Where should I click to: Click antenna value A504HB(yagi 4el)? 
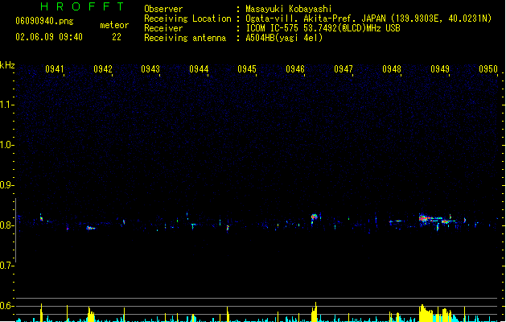[x=284, y=38]
